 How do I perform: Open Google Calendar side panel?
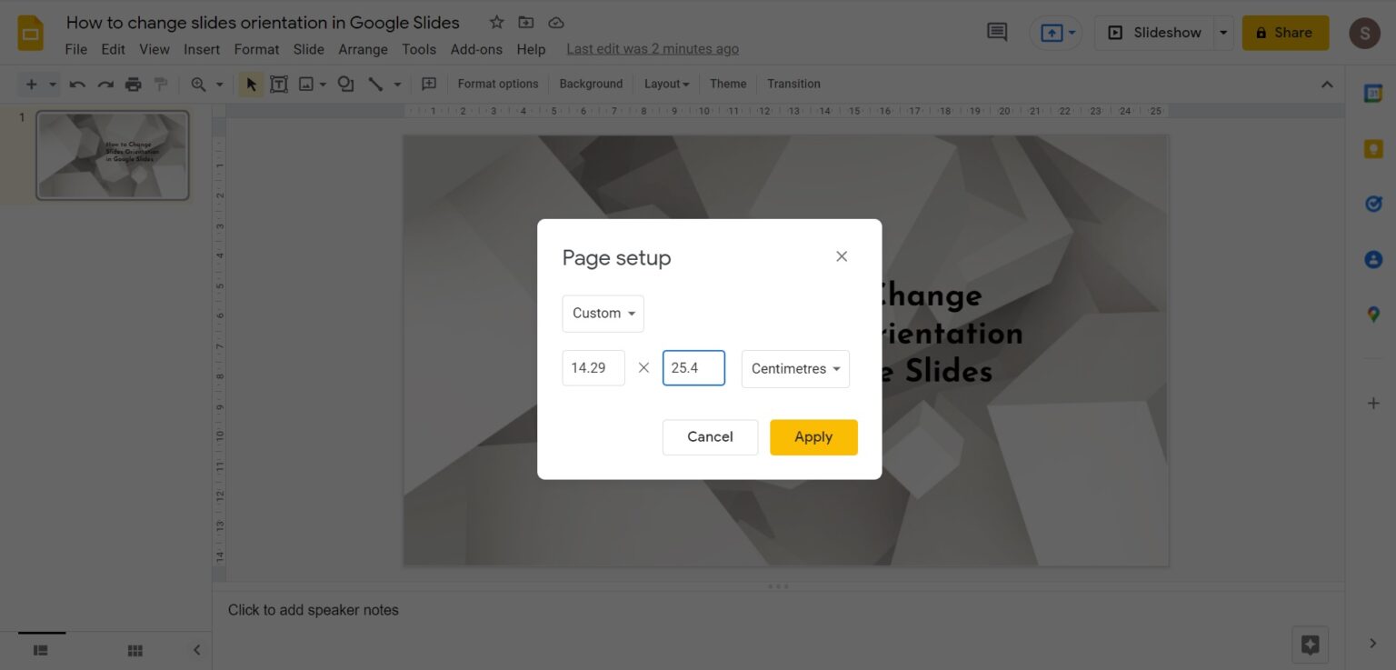(1373, 93)
